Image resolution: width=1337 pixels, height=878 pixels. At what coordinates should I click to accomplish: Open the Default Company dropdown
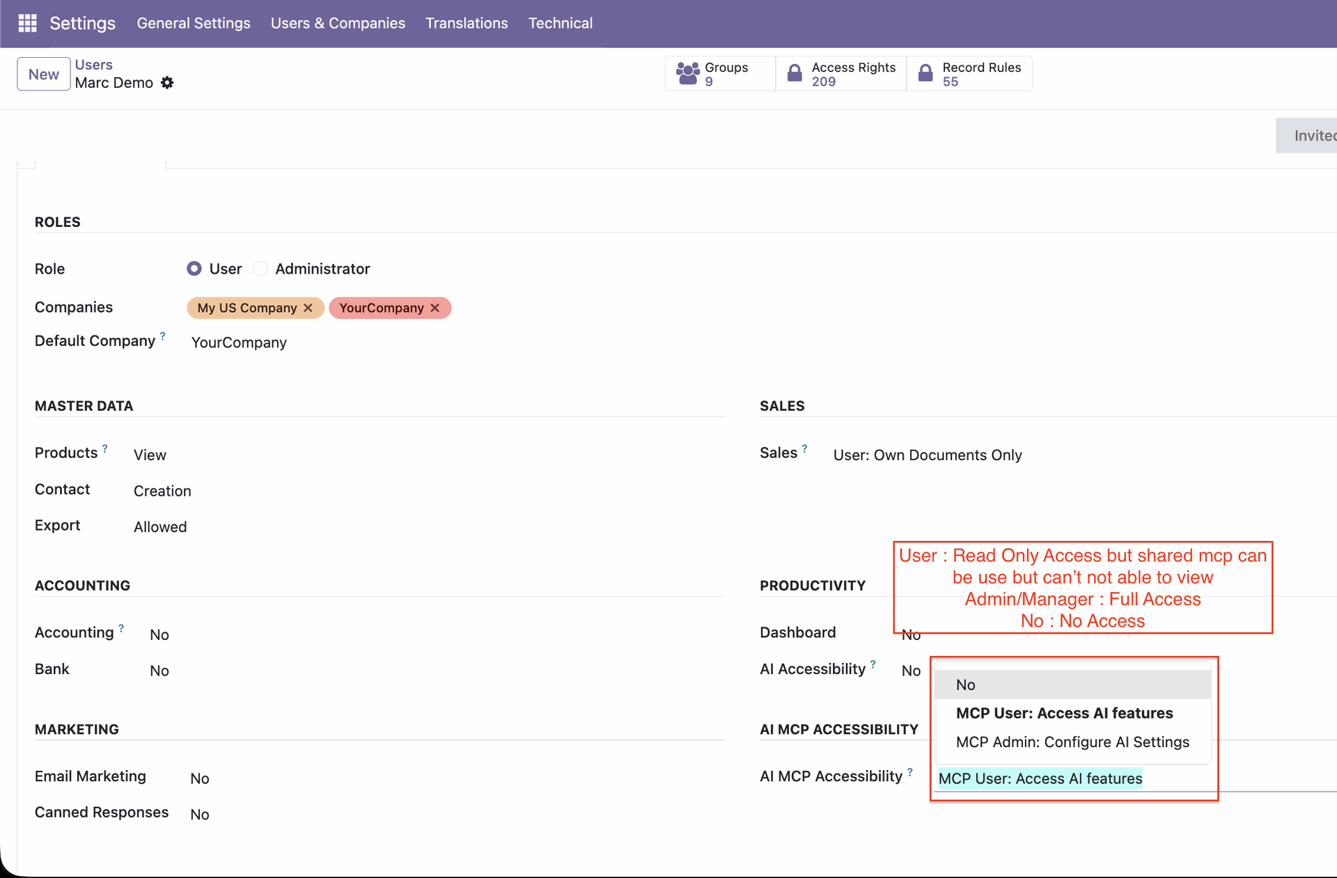pos(239,343)
